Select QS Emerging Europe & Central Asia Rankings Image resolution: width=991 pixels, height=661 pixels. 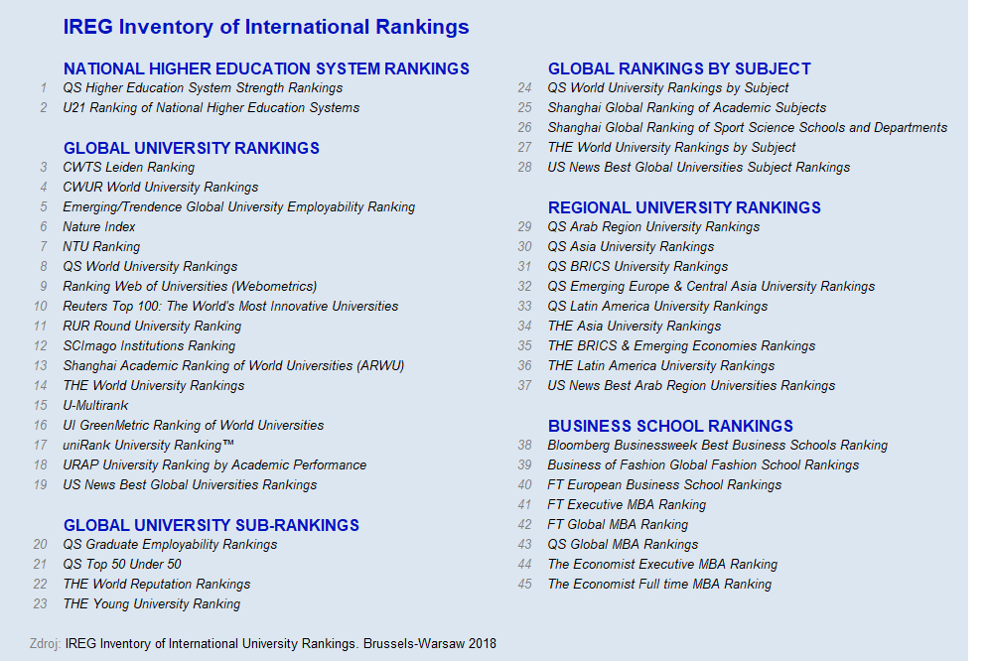click(711, 286)
